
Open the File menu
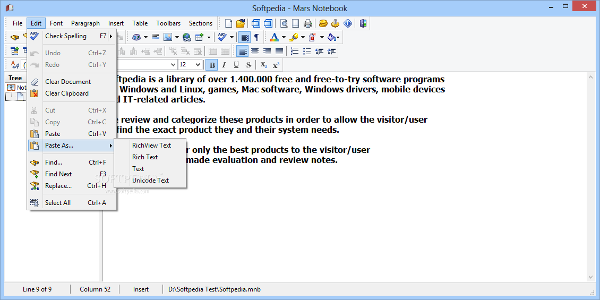point(18,23)
